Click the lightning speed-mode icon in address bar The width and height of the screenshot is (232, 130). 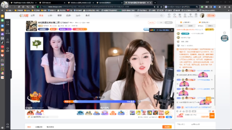tap(155, 7)
